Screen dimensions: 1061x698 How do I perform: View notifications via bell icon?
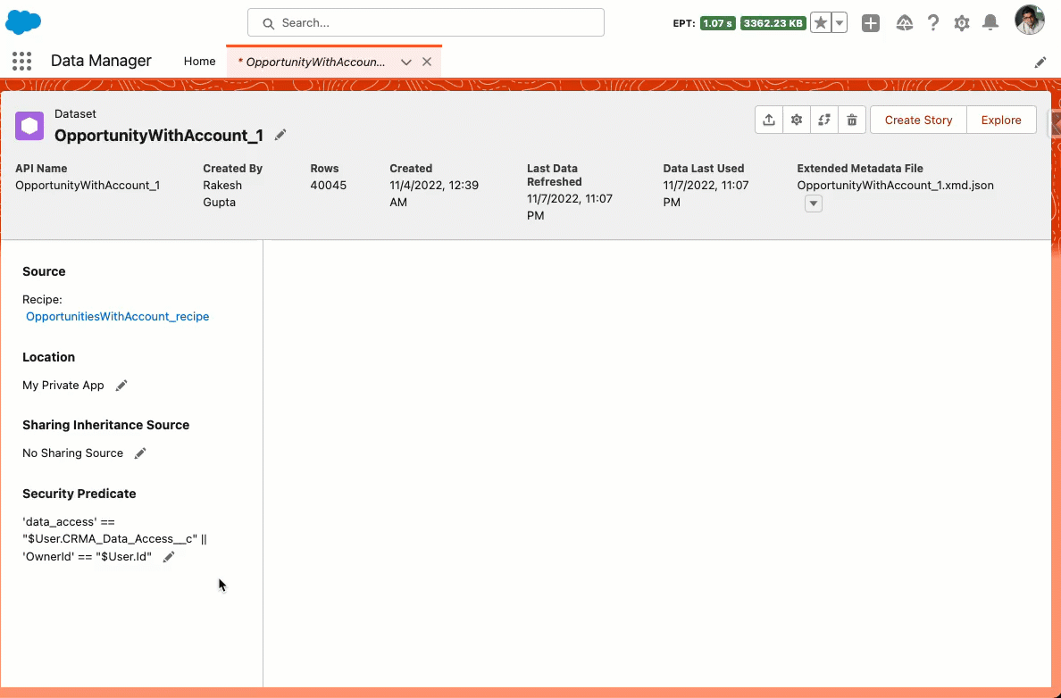[990, 23]
